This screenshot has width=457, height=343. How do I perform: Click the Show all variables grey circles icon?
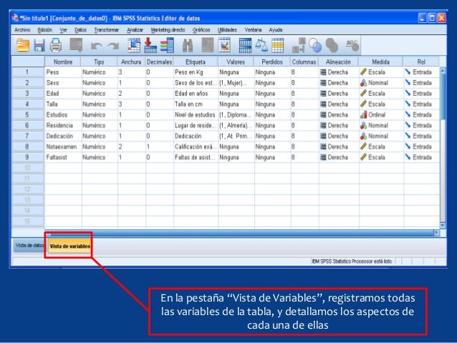(332, 45)
